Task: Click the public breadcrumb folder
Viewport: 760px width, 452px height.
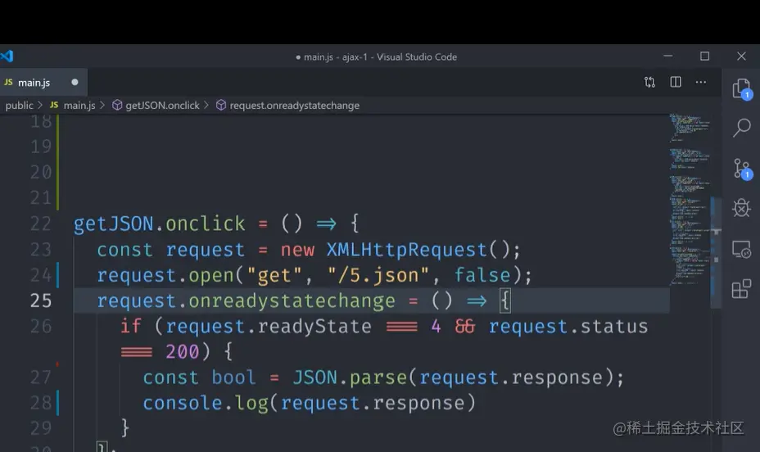Action: coord(19,105)
